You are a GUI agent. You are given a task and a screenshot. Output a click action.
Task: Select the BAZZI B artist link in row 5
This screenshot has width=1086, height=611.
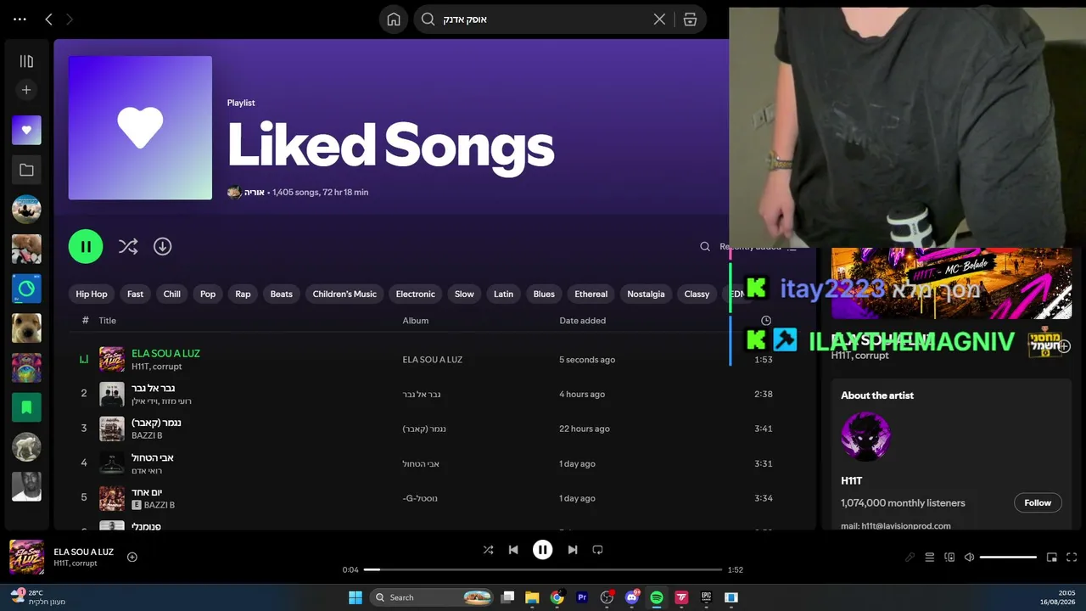coord(160,505)
